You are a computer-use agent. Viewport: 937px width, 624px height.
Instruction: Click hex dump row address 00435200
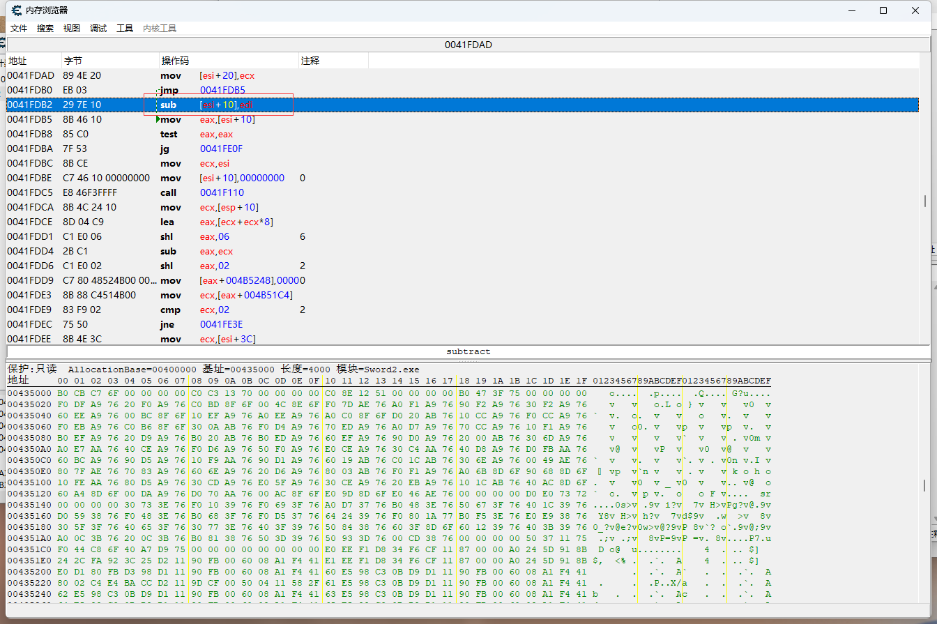tap(31, 572)
